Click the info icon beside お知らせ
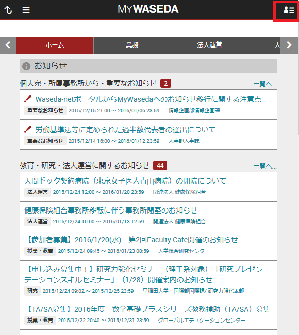299x335 pixels. (x=26, y=66)
